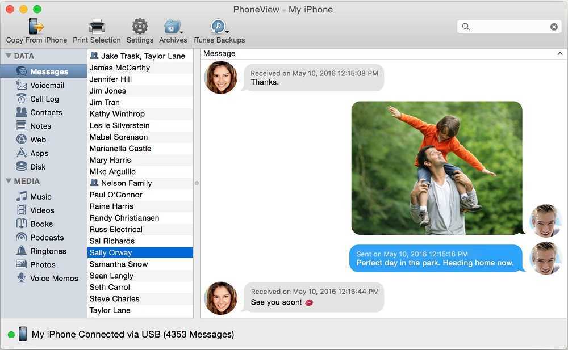This screenshot has height=350, width=568.
Task: Click the Copy From iPhone toolbar icon
Action: click(x=36, y=26)
